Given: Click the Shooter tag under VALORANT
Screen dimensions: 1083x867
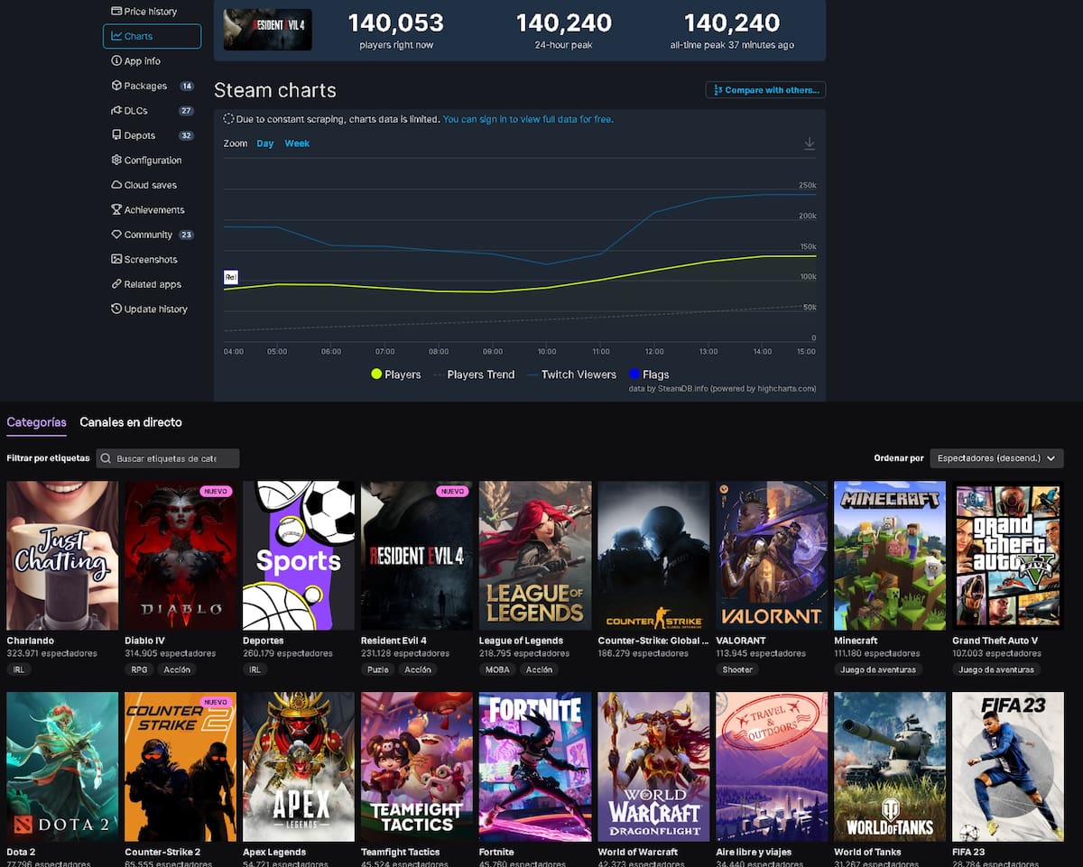Looking at the screenshot, I should click(x=737, y=669).
